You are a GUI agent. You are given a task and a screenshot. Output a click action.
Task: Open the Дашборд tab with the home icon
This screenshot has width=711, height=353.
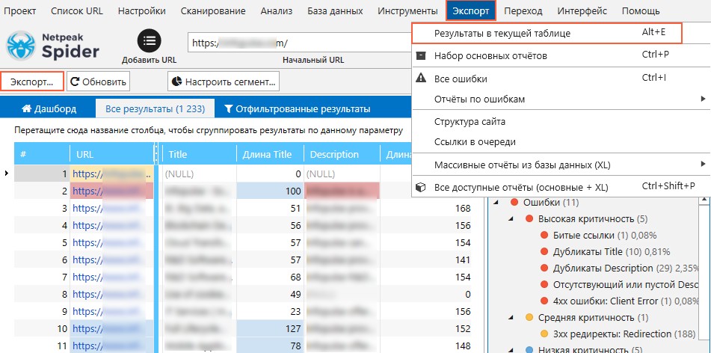pos(49,109)
